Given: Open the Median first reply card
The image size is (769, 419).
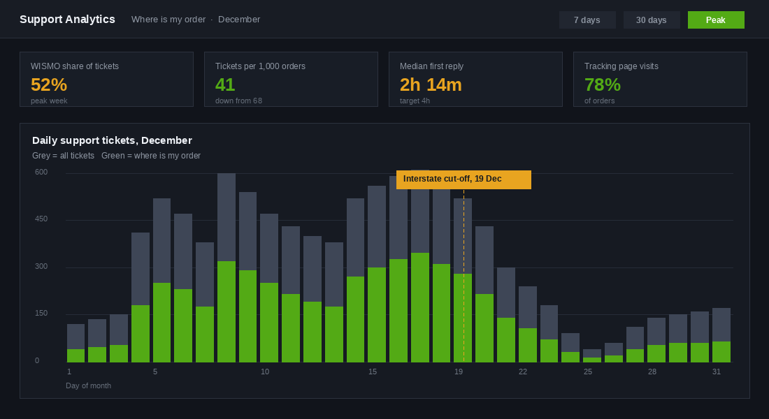Looking at the screenshot, I should pyautogui.click(x=475, y=79).
